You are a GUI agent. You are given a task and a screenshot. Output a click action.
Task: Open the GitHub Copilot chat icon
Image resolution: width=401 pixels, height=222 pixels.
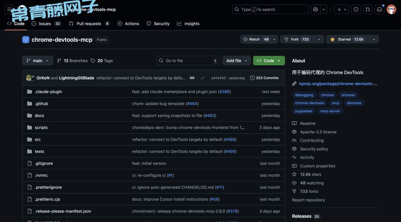point(315,9)
